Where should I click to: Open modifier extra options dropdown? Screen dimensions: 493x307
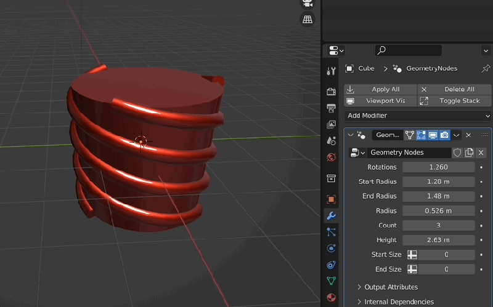[456, 135]
